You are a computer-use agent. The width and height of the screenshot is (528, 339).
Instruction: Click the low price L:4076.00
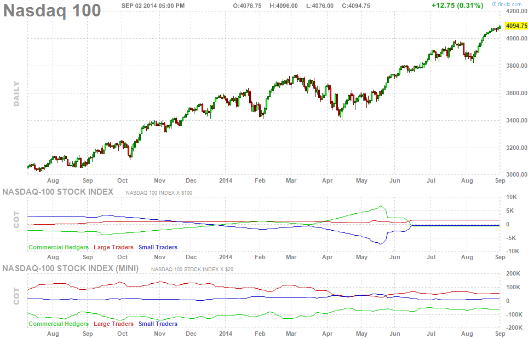319,5
